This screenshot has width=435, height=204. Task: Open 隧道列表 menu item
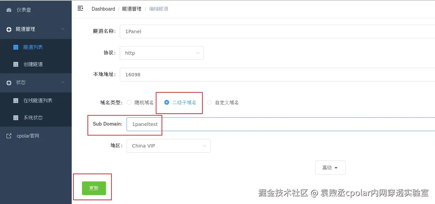coord(36,47)
